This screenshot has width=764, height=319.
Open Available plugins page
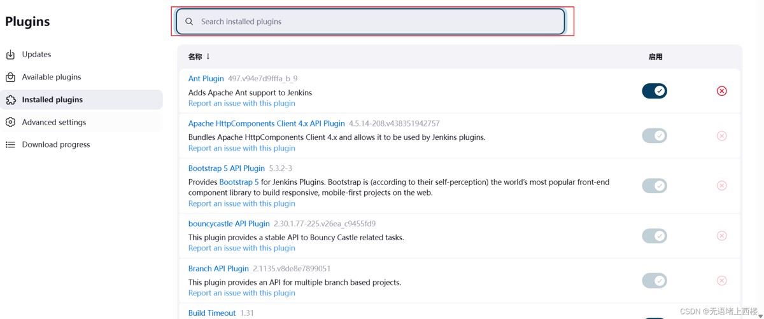point(52,77)
